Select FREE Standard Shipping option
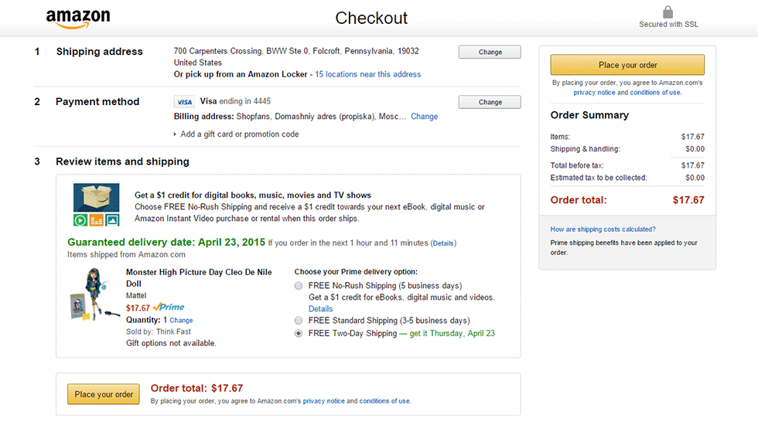Viewport: 758px width, 421px height. 299,321
